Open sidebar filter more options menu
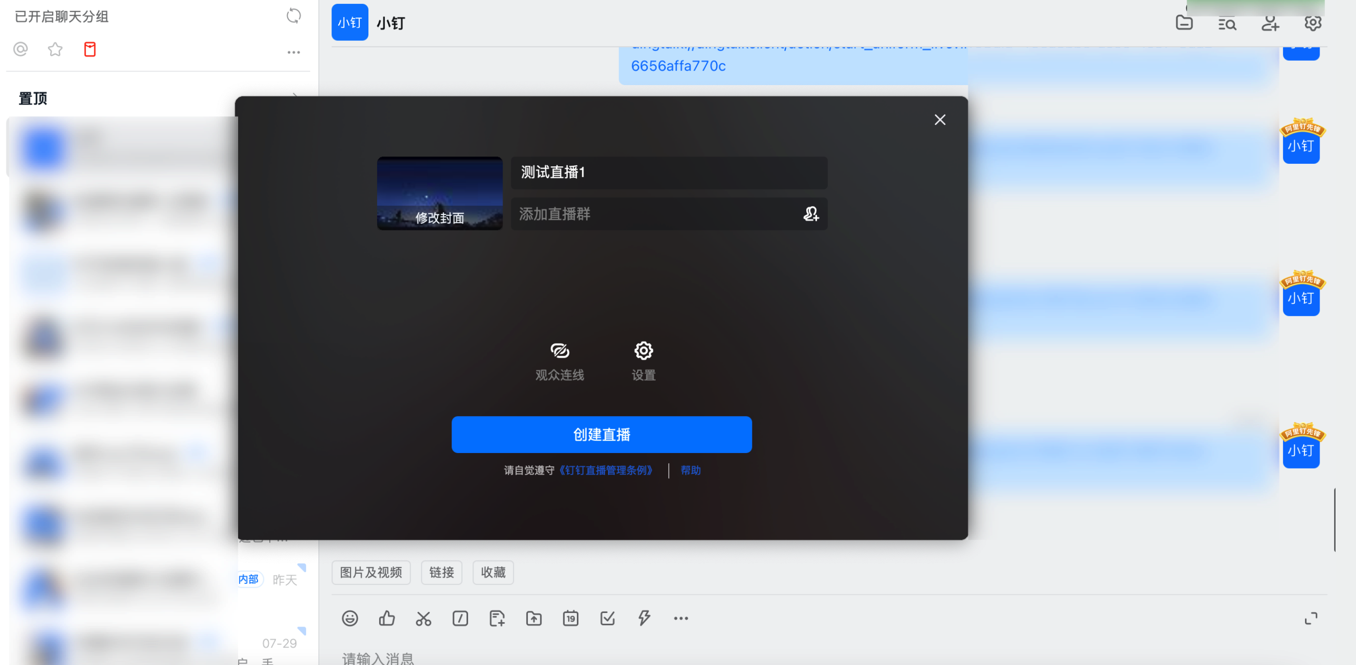Viewport: 1356px width, 665px height. click(x=294, y=52)
